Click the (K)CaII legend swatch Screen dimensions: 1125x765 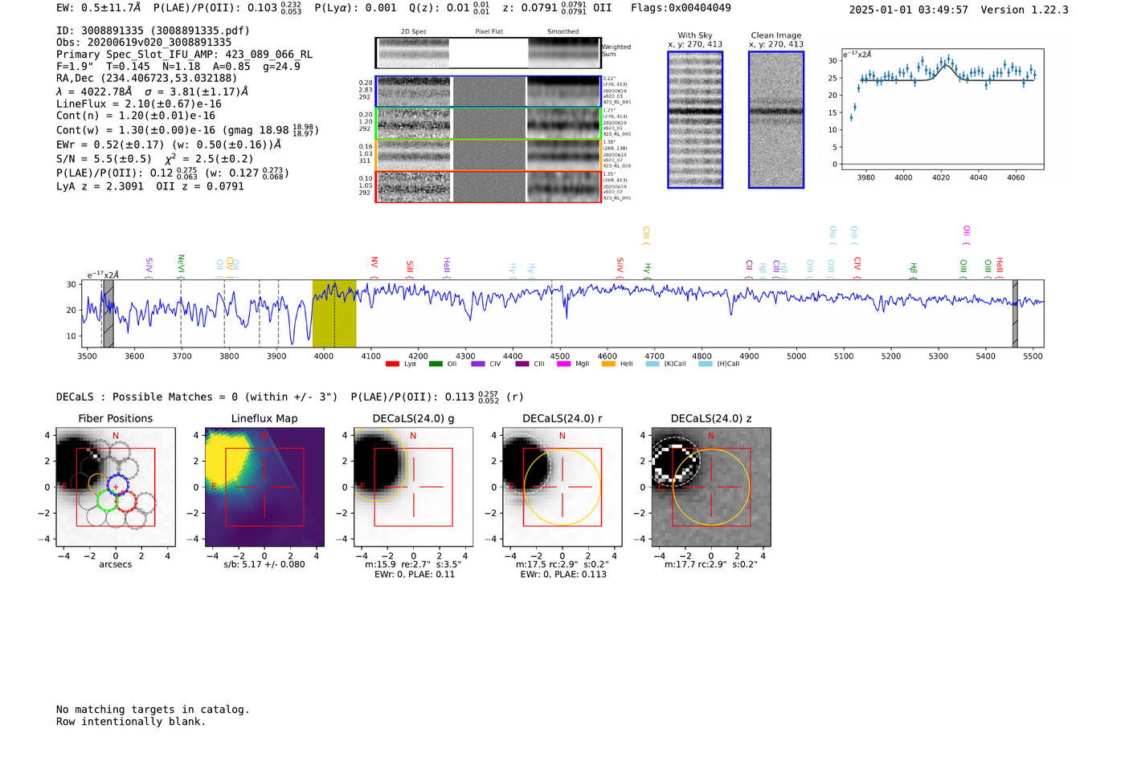pyautogui.click(x=652, y=364)
